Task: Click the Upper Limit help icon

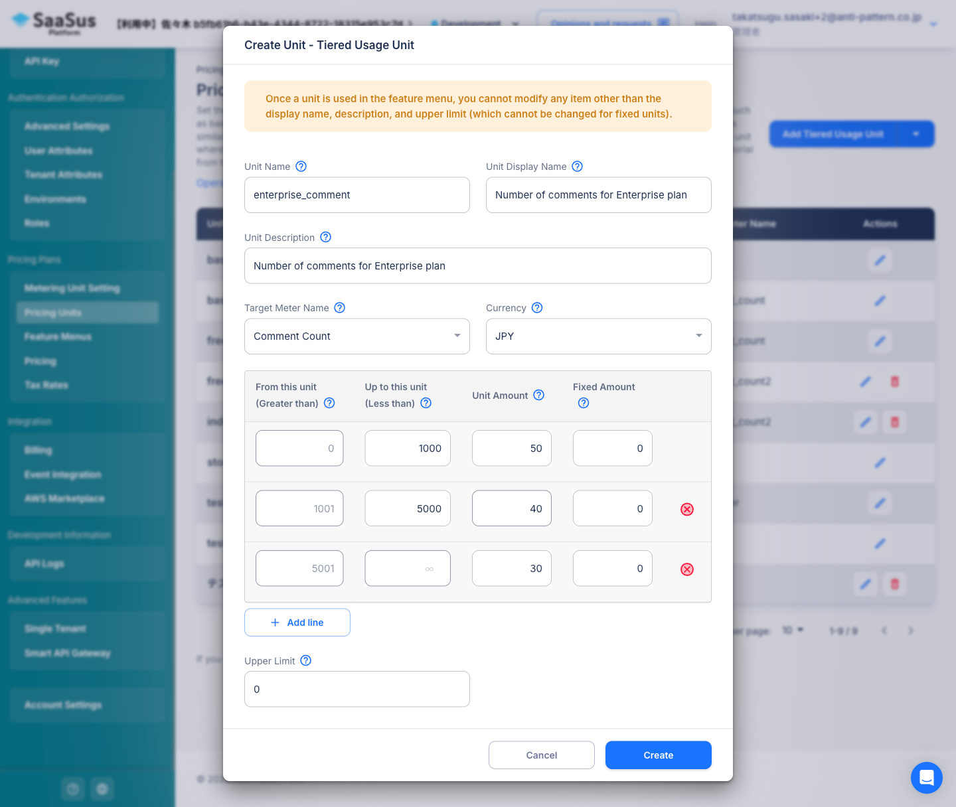Action: [305, 660]
